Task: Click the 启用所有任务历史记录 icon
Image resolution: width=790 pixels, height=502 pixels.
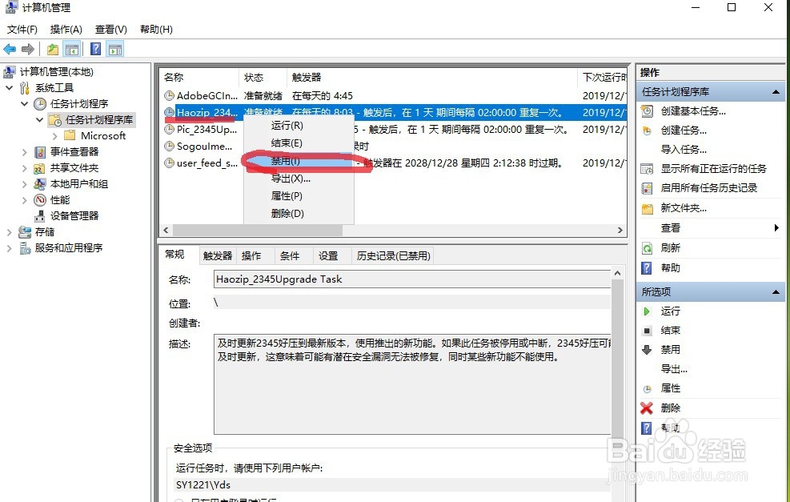Action: pyautogui.click(x=647, y=188)
